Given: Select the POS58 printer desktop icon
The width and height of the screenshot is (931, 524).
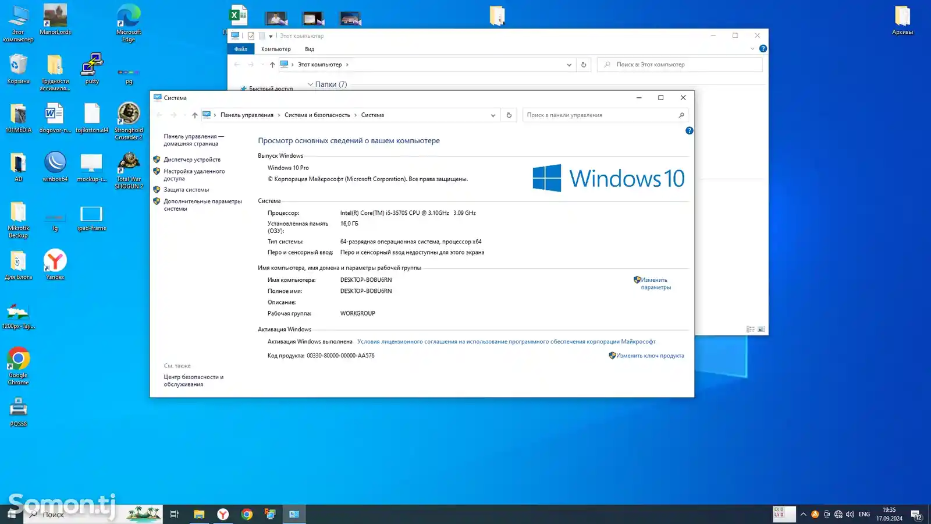Looking at the screenshot, I should point(18,412).
